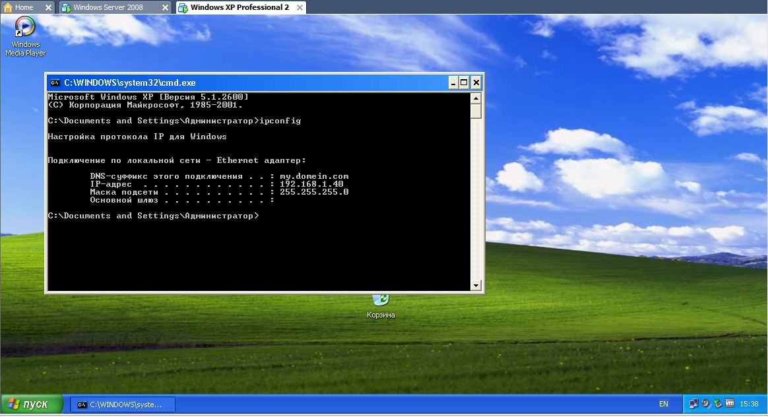Click the cmd.exe window title text

[x=130, y=83]
